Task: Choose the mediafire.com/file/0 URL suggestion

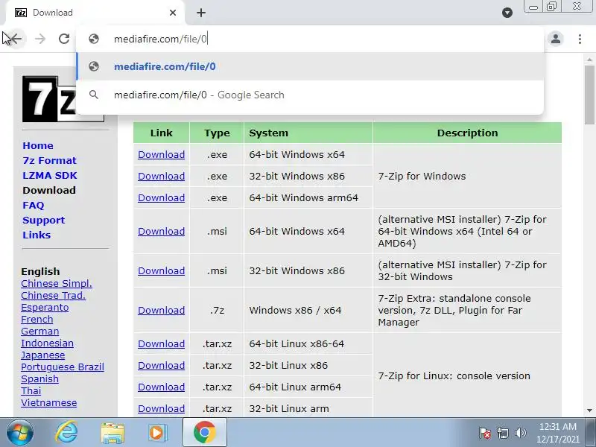Action: (310, 66)
